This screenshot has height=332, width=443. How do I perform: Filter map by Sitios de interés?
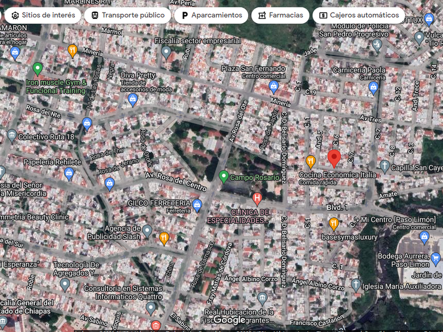pos(43,15)
